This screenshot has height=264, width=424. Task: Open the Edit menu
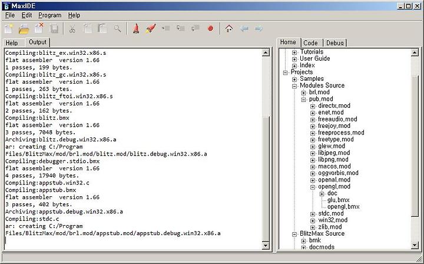[26, 15]
